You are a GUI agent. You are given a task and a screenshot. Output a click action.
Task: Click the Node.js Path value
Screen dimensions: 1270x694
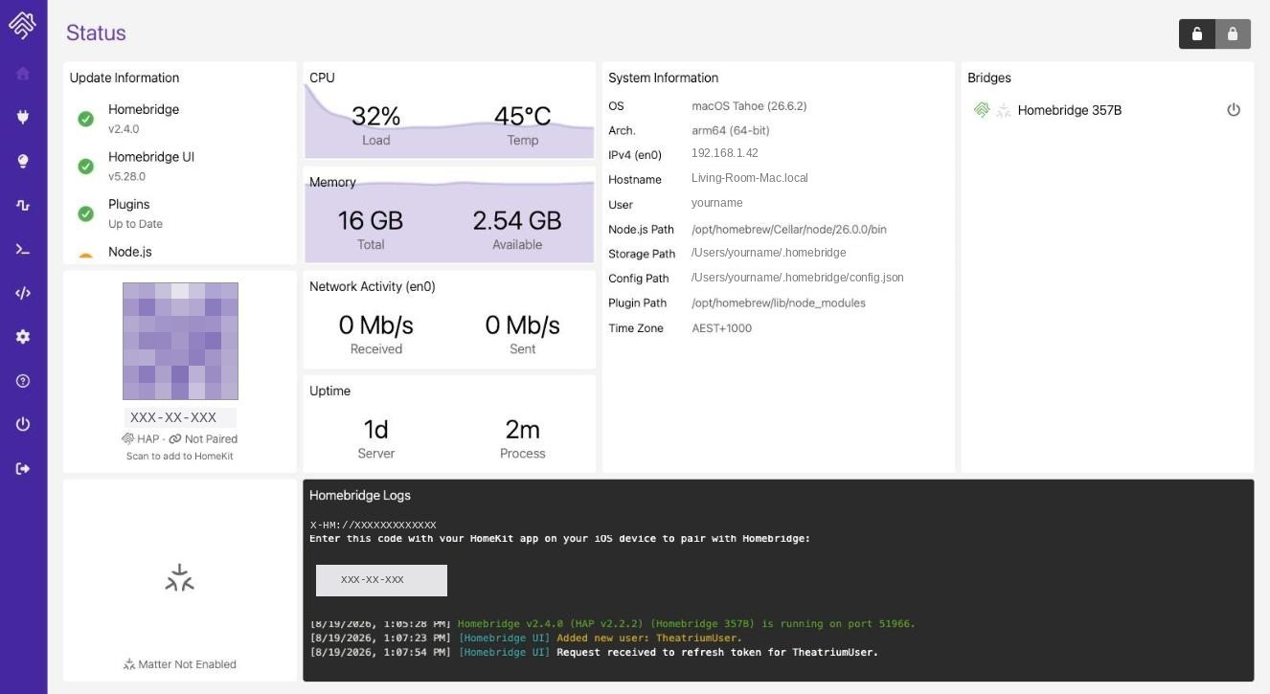point(789,230)
